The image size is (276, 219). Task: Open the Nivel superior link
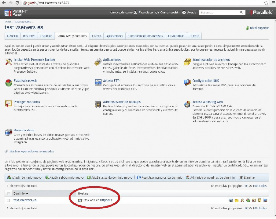[260, 27]
